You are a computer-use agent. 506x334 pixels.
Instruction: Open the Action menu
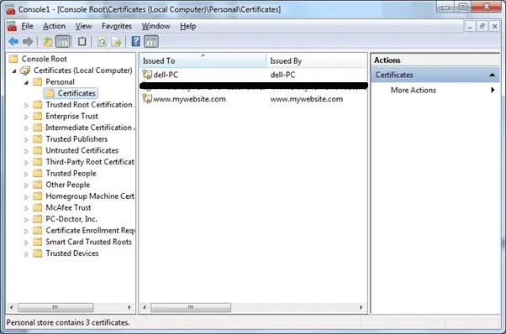tap(54, 26)
